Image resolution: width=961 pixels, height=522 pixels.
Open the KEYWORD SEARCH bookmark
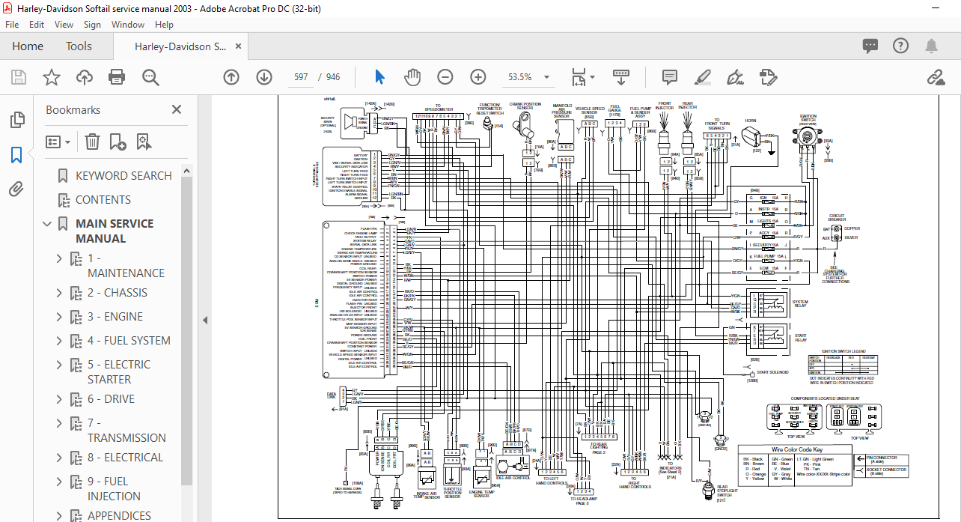(123, 176)
